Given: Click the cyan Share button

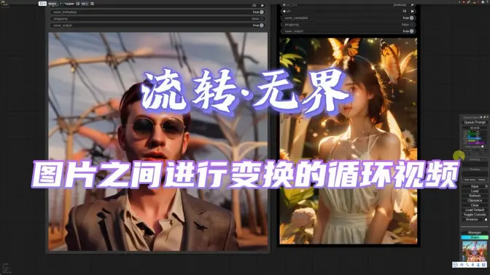Looking at the screenshot, I should point(475,237).
